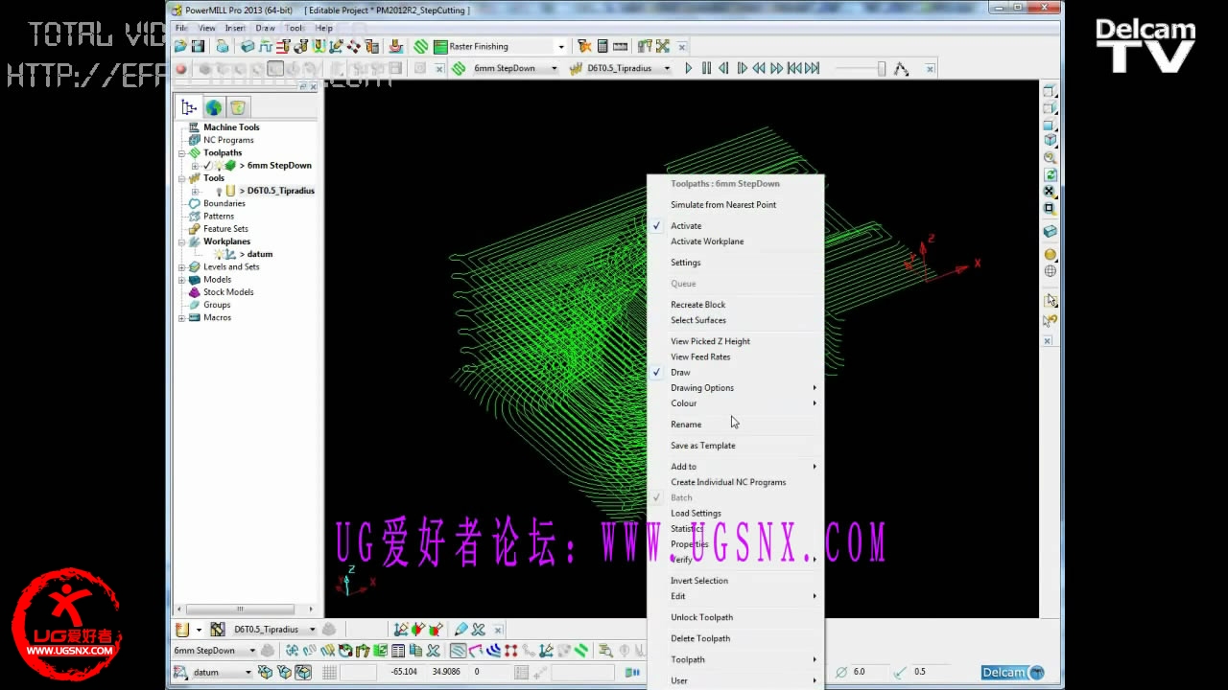Open View menu in menu bar
The image size is (1228, 690).
coord(206,28)
